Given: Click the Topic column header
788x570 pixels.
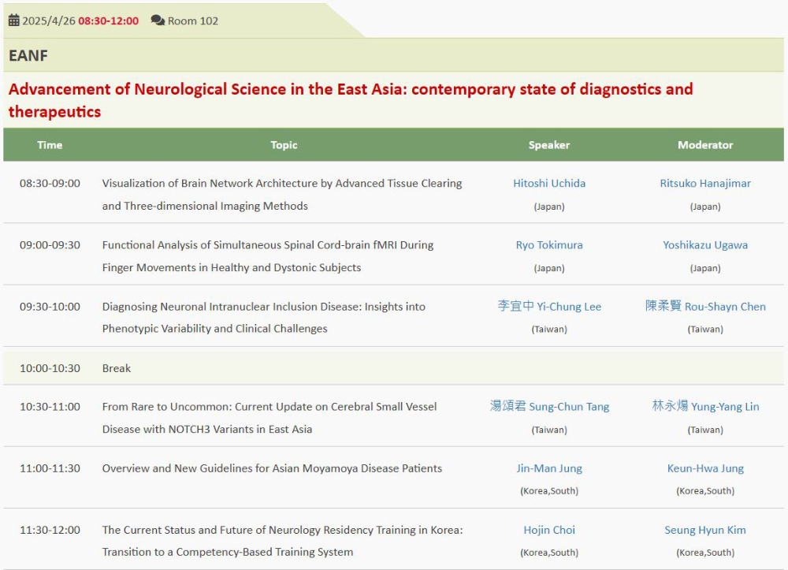Looking at the screenshot, I should (x=284, y=145).
